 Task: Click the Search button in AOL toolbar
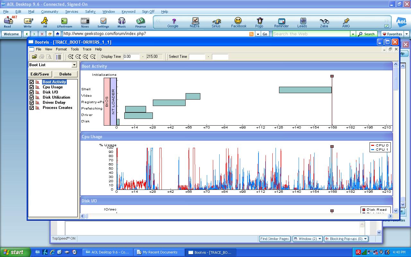click(x=367, y=34)
